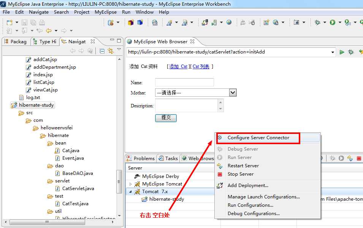363x228 pixels.
Task: Click the green Run icon in main toolbar
Action: coord(333,22)
